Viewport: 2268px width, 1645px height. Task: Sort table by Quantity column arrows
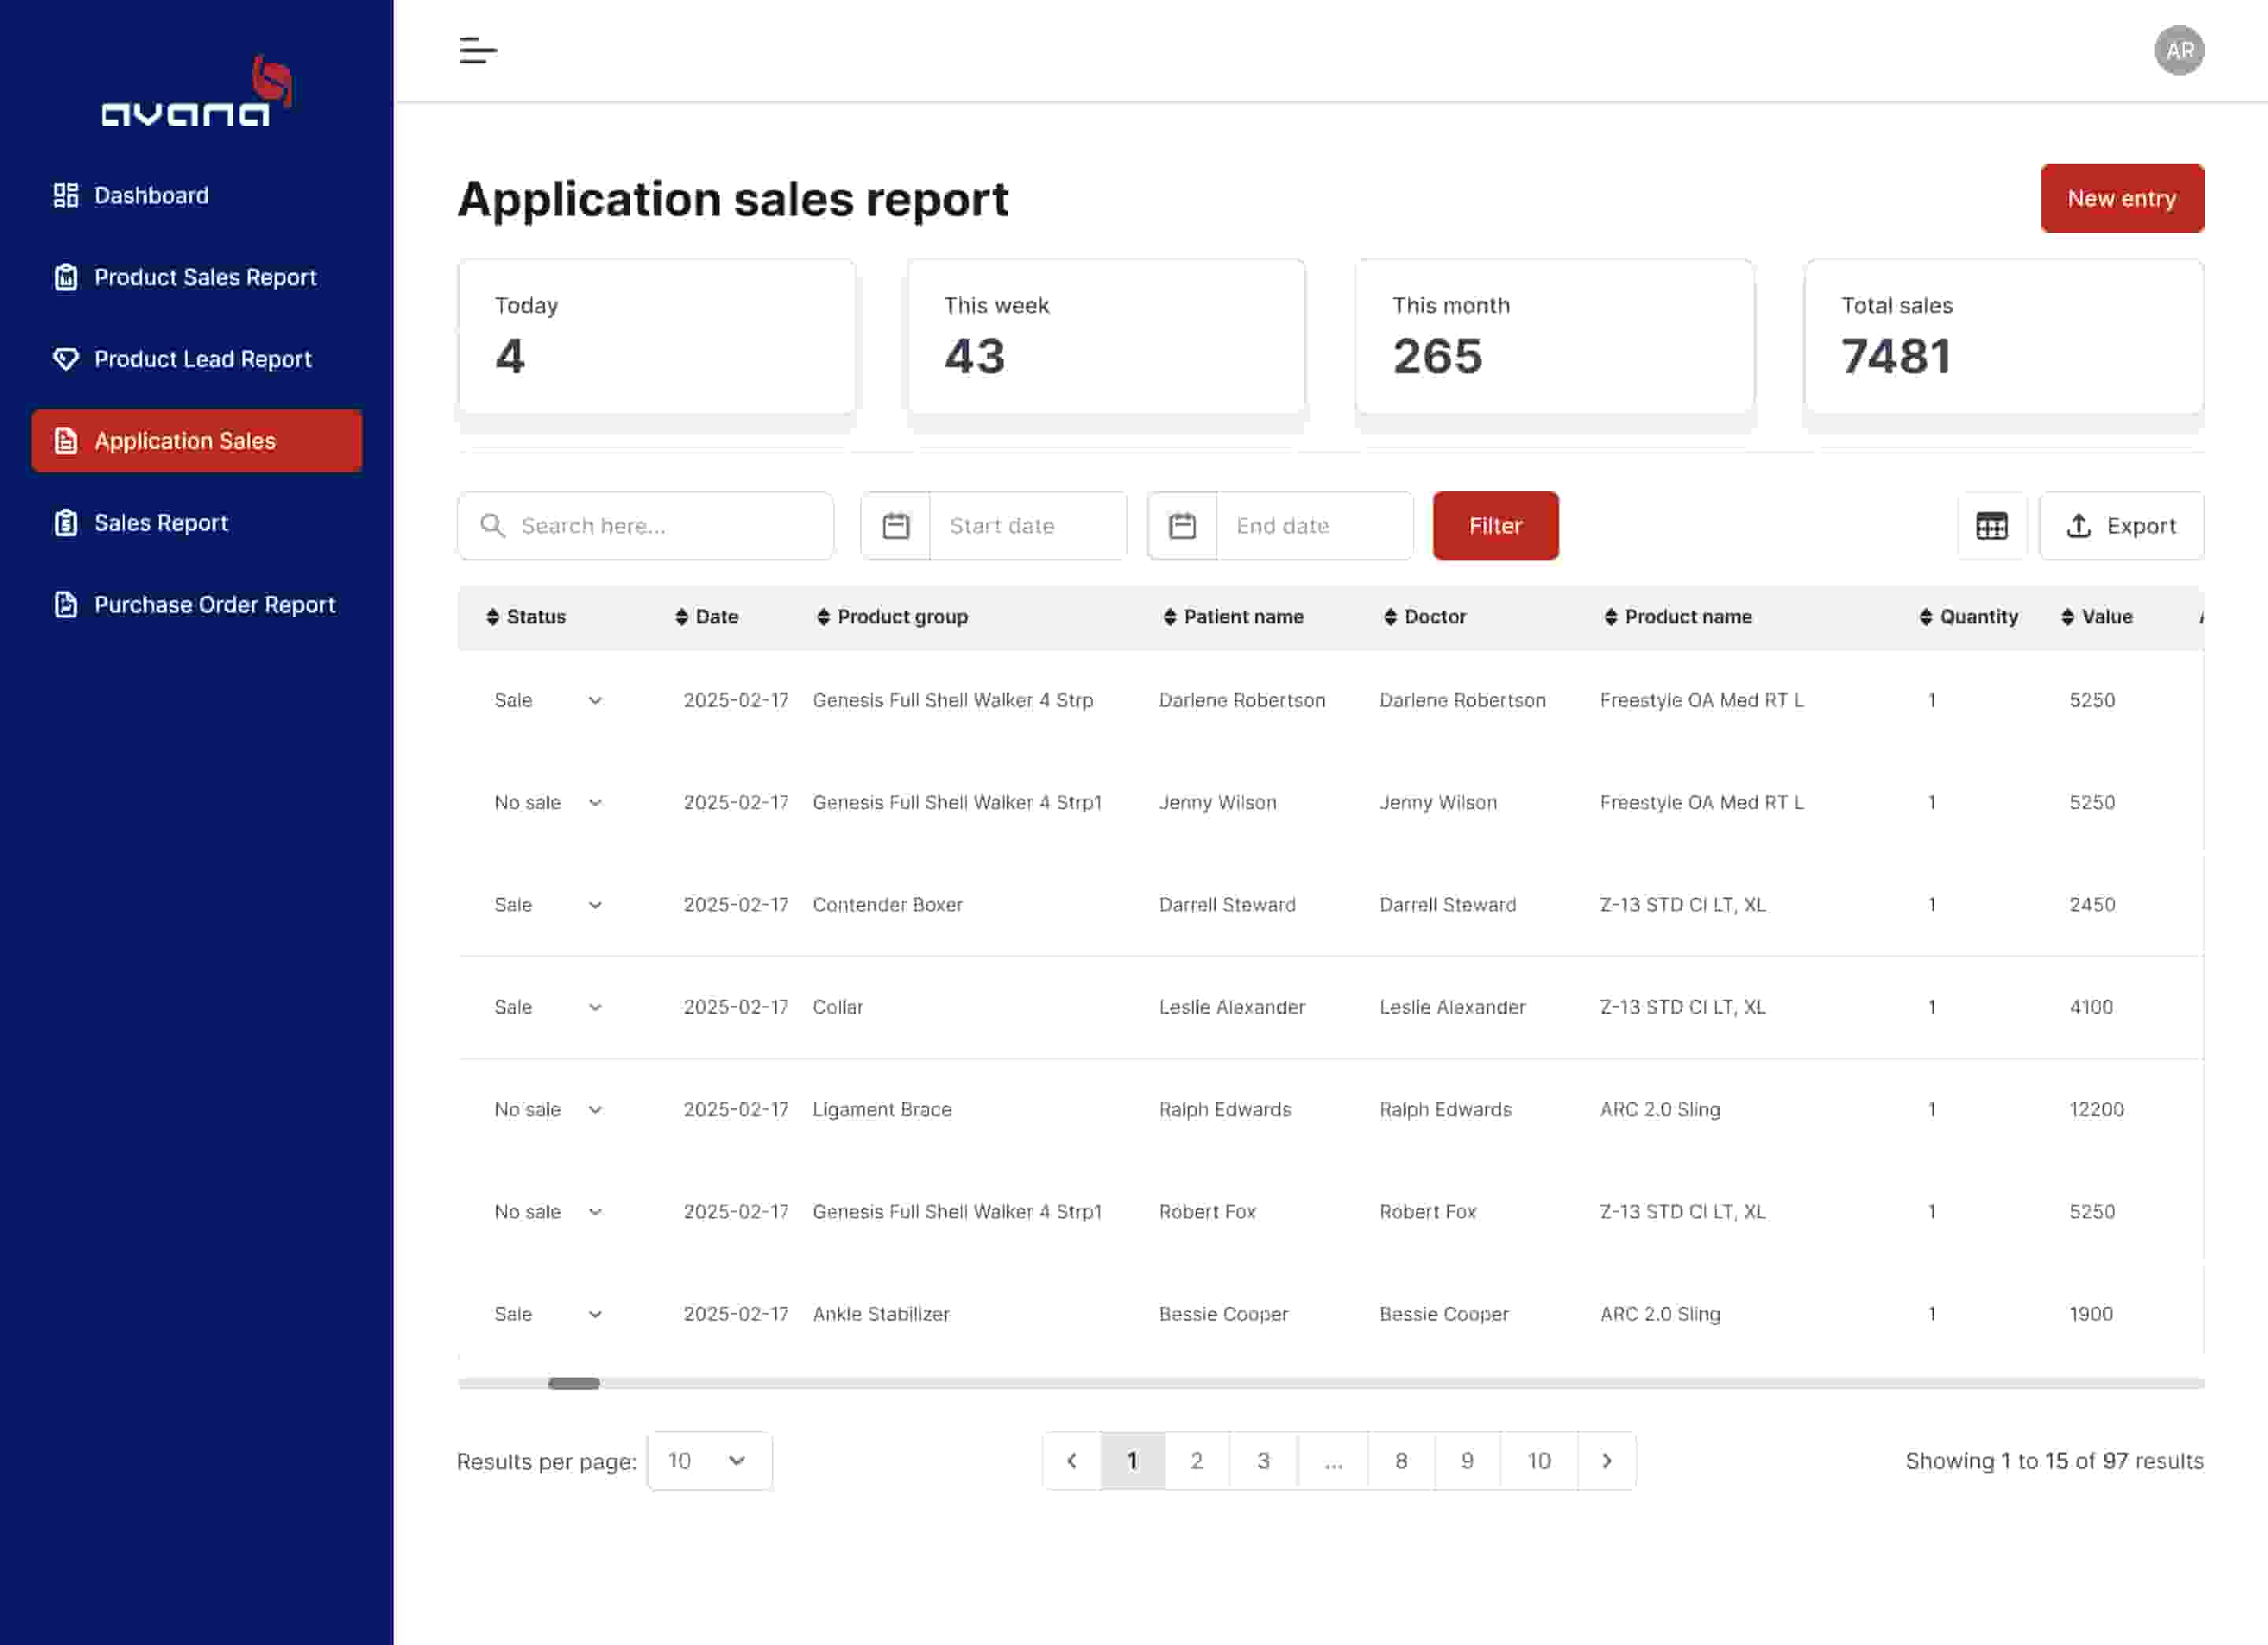click(1925, 616)
